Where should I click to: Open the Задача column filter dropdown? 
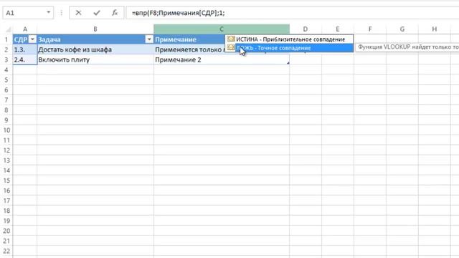[149, 39]
